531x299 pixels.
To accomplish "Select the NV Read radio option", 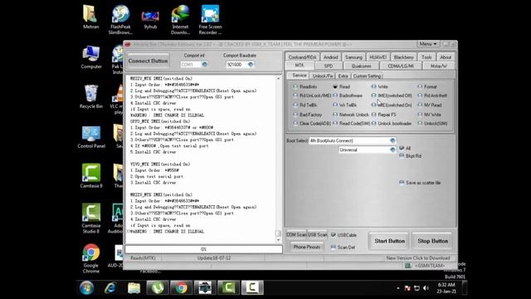I will tap(420, 105).
